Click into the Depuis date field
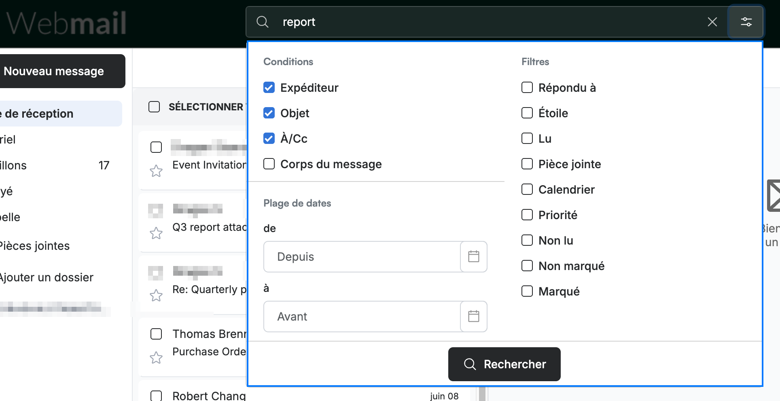Viewport: 780px width, 401px height. click(x=362, y=257)
